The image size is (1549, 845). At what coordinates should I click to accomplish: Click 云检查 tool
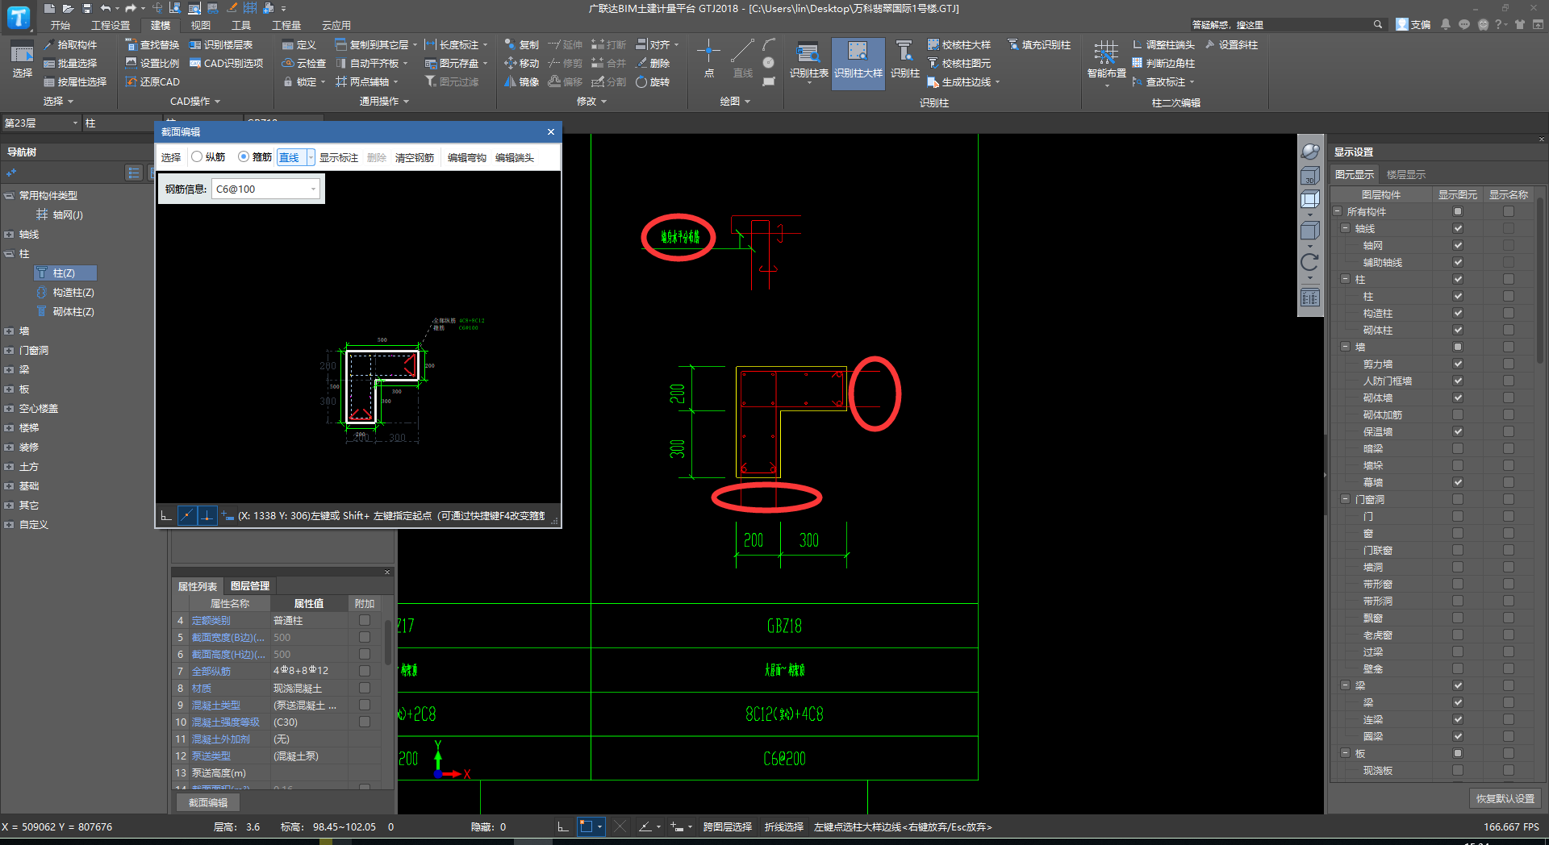point(303,64)
